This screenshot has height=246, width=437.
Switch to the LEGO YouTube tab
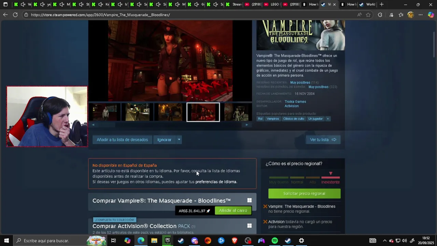271,4
